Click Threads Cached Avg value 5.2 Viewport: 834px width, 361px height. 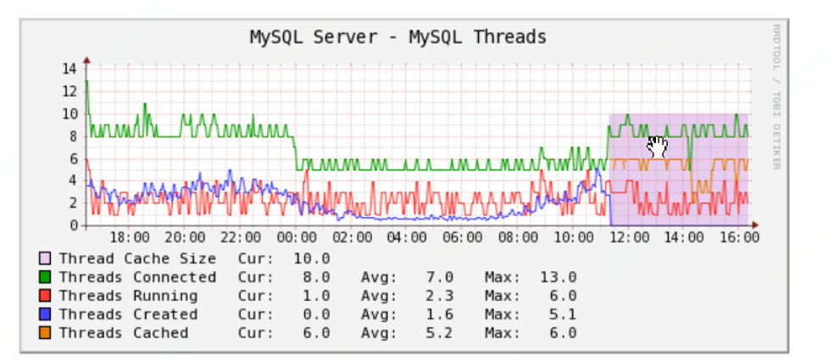(440, 333)
